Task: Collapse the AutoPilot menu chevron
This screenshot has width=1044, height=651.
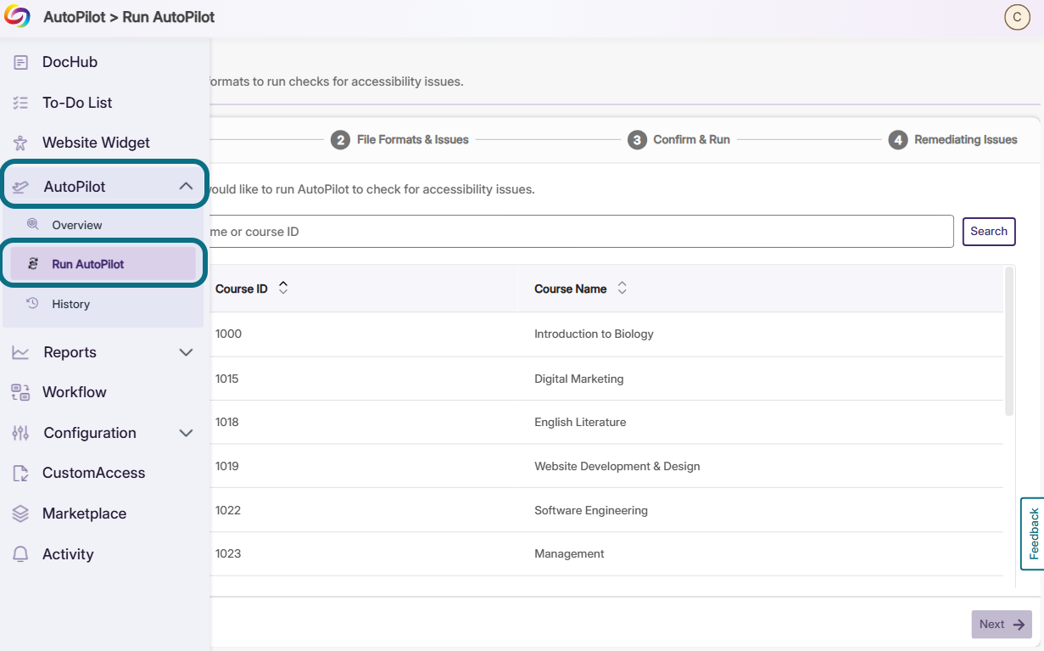Action: pos(186,187)
